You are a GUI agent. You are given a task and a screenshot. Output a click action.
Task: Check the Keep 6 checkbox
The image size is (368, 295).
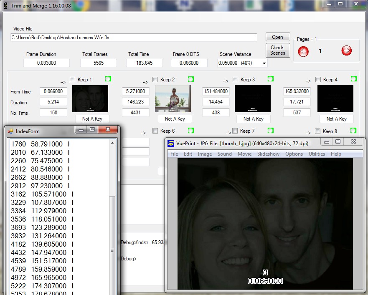coord(155,131)
